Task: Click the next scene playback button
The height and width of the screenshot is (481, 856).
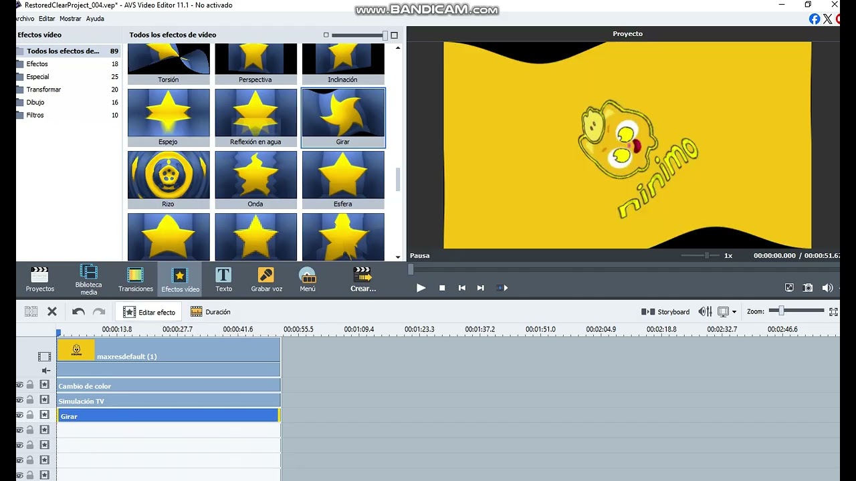Action: coord(502,288)
